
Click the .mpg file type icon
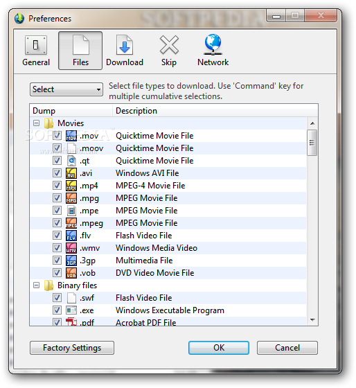[71, 198]
